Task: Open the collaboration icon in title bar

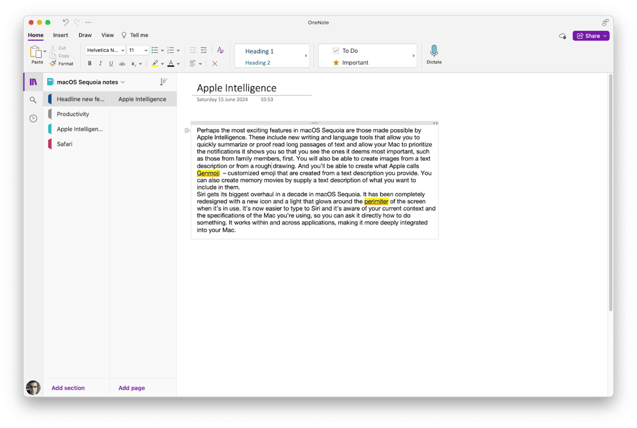Action: (605, 23)
